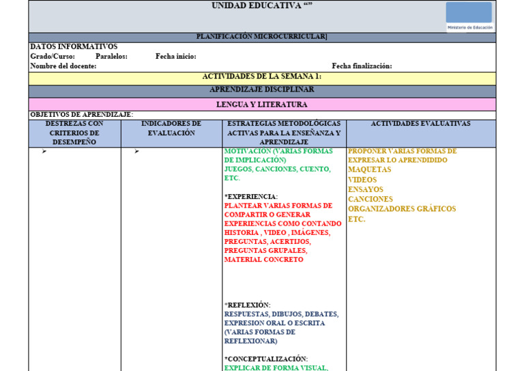Click red 'PLANTEAR VARIAS FORMAS DE' line

278,206
